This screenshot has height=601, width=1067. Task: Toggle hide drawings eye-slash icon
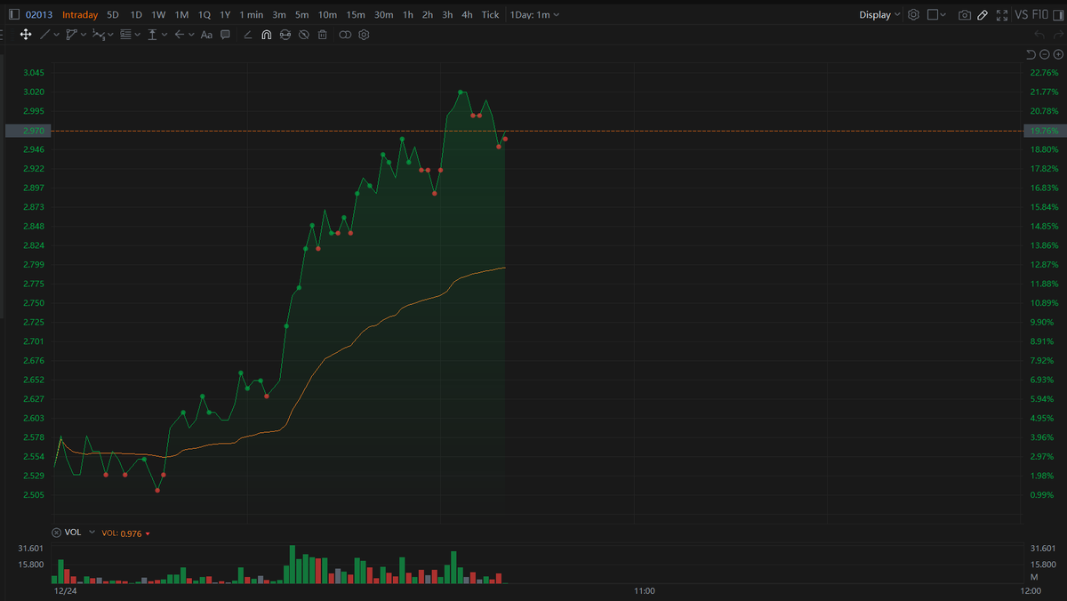303,35
